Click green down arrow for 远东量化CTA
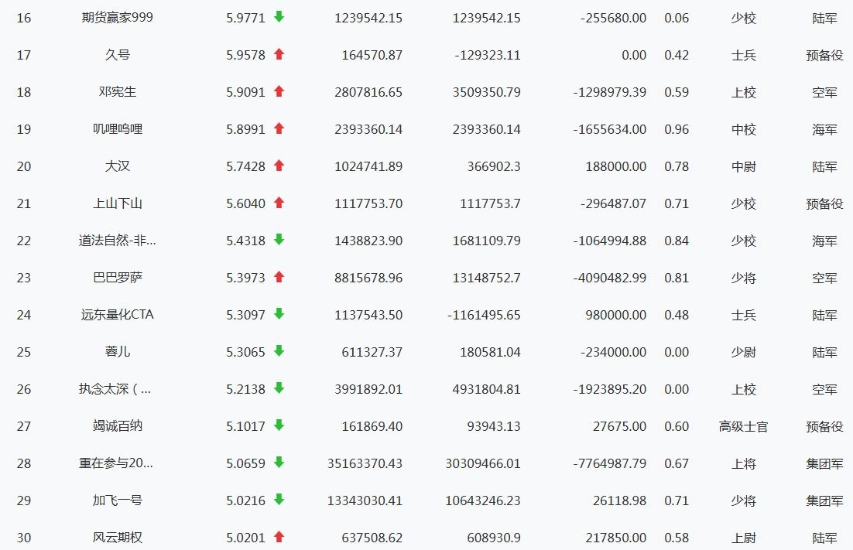Screen dimensions: 853x550 click(279, 314)
